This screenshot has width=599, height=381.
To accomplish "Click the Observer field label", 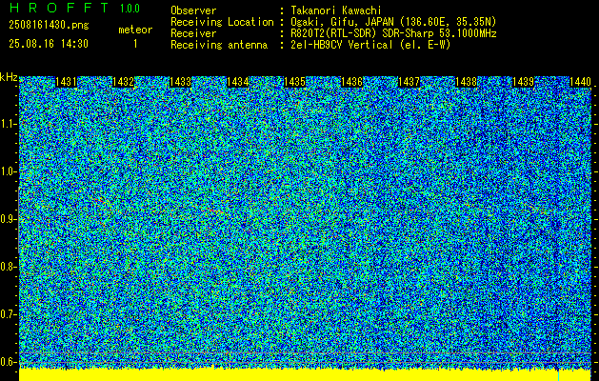I will [193, 10].
